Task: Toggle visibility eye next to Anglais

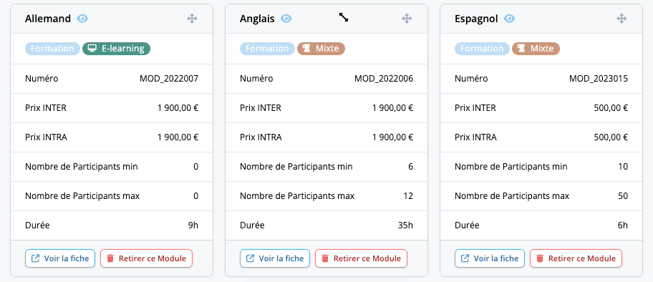Action: click(x=286, y=19)
